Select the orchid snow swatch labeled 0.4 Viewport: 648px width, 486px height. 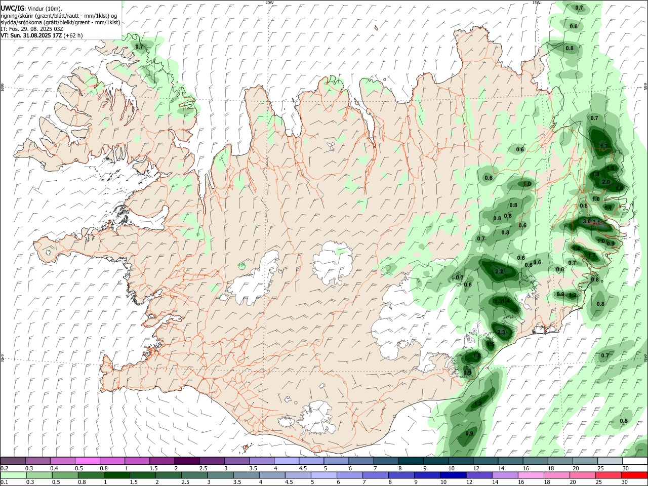tap(62, 461)
